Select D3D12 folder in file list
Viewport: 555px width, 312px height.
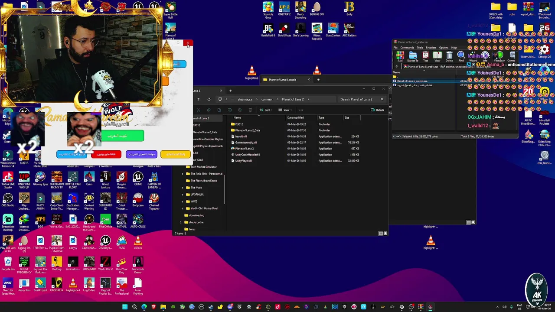(x=239, y=124)
